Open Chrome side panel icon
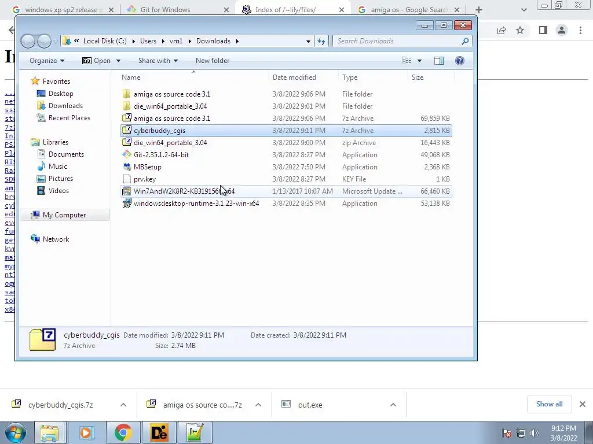 pyautogui.click(x=543, y=30)
